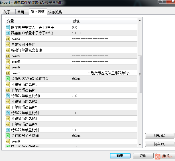Switch to the 常用 tab
Screen dimensions: 175x161
22,12
